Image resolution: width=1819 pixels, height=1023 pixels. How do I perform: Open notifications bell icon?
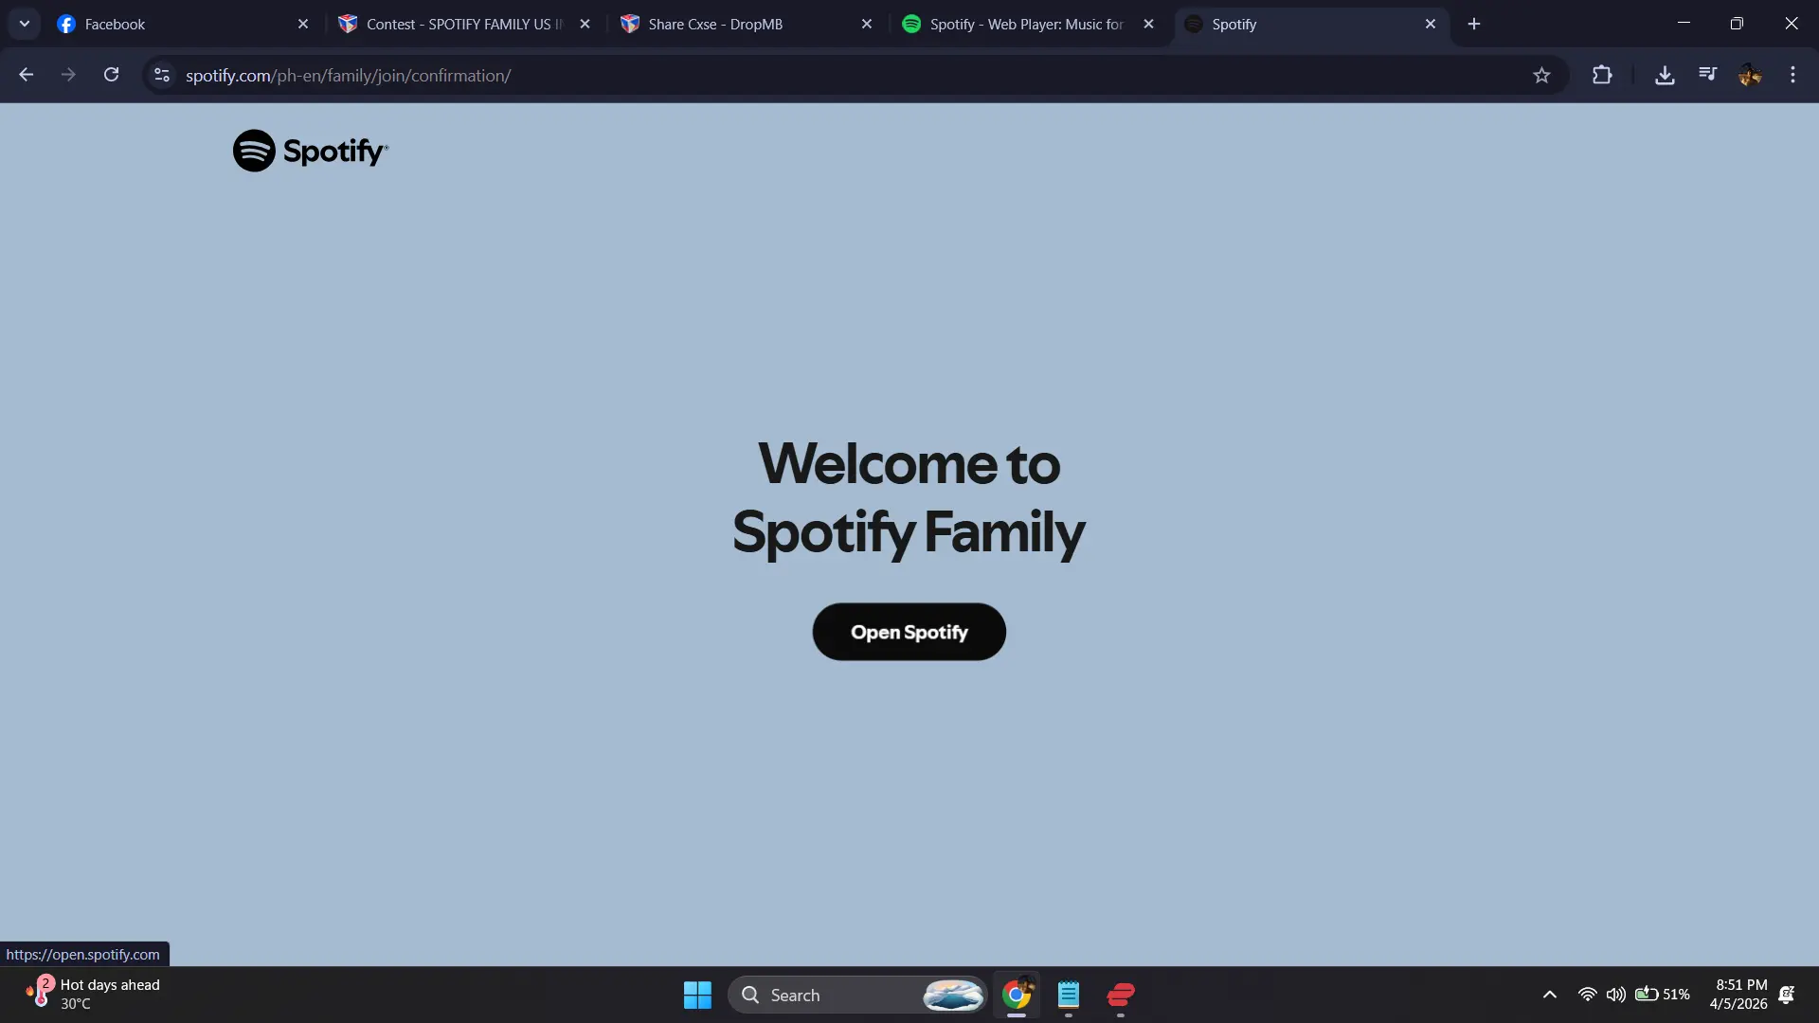coord(1787,995)
